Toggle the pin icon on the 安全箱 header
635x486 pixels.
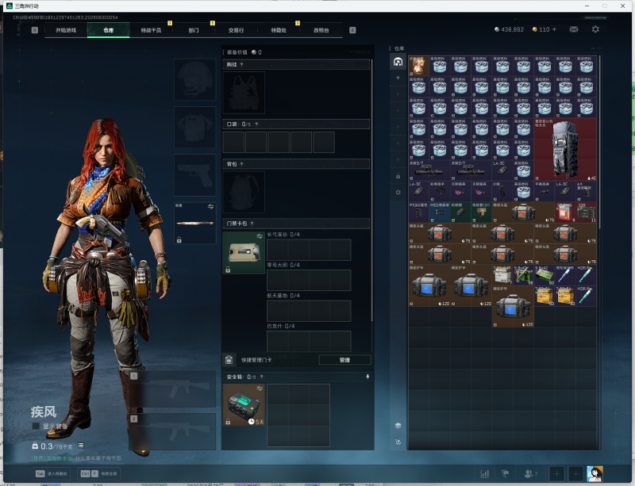368,377
